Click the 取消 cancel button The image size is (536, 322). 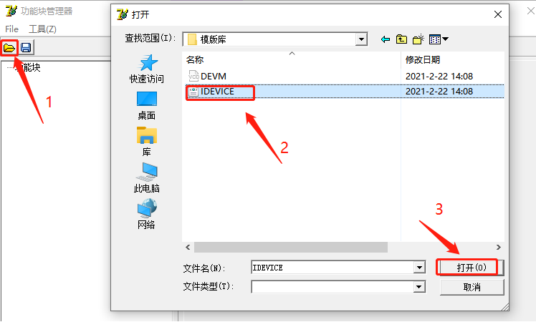coord(472,287)
